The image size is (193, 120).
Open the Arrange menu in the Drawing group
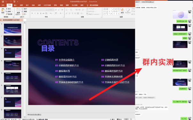pos(122,11)
